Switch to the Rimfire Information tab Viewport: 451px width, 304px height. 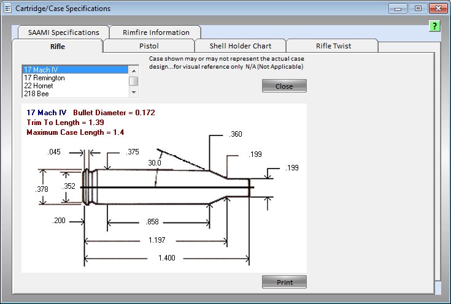[x=156, y=32]
